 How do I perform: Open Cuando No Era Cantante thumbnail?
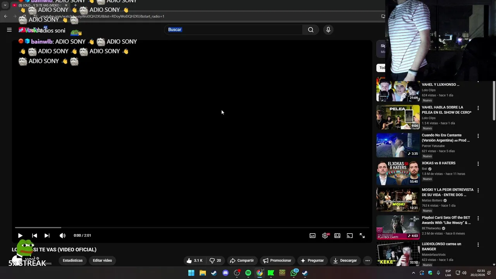[398, 145]
